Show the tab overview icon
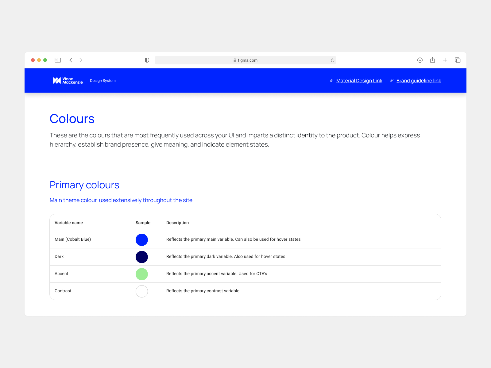 pos(458,60)
